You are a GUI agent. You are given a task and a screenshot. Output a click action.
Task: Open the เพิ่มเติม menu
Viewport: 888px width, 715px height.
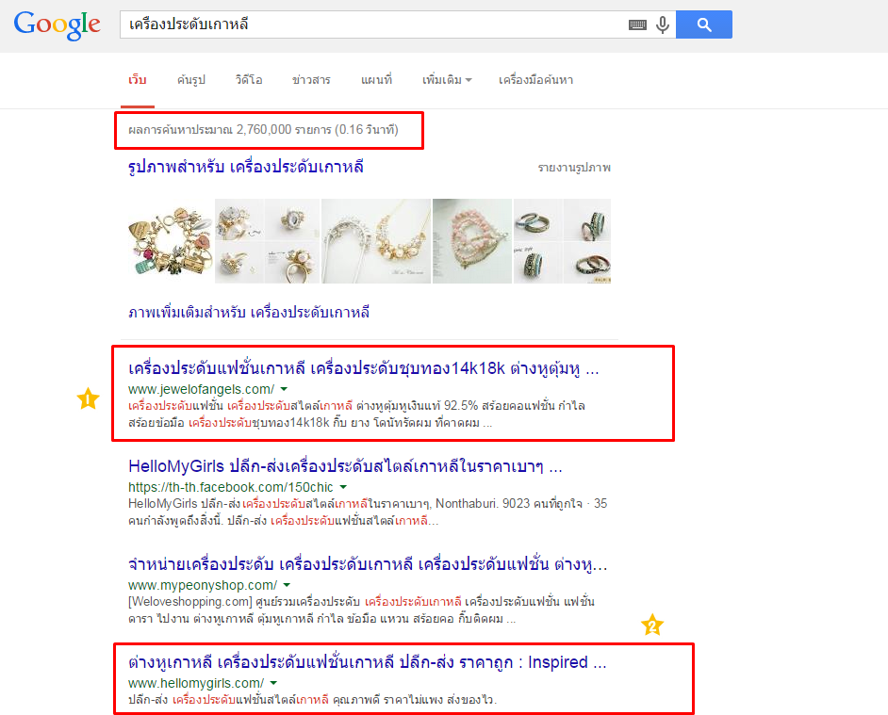(446, 80)
